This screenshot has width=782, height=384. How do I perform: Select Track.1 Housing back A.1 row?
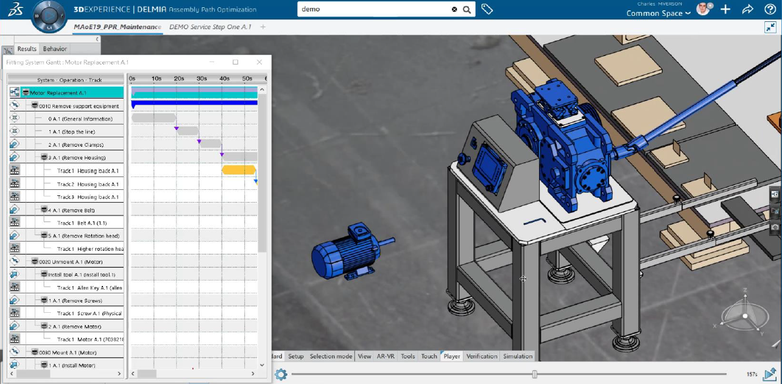tap(88, 171)
